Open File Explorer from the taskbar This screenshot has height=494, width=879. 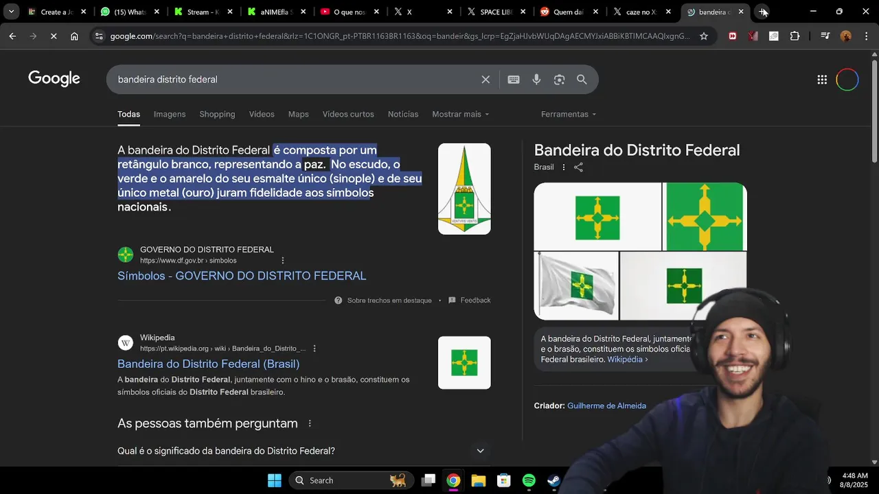tap(479, 480)
